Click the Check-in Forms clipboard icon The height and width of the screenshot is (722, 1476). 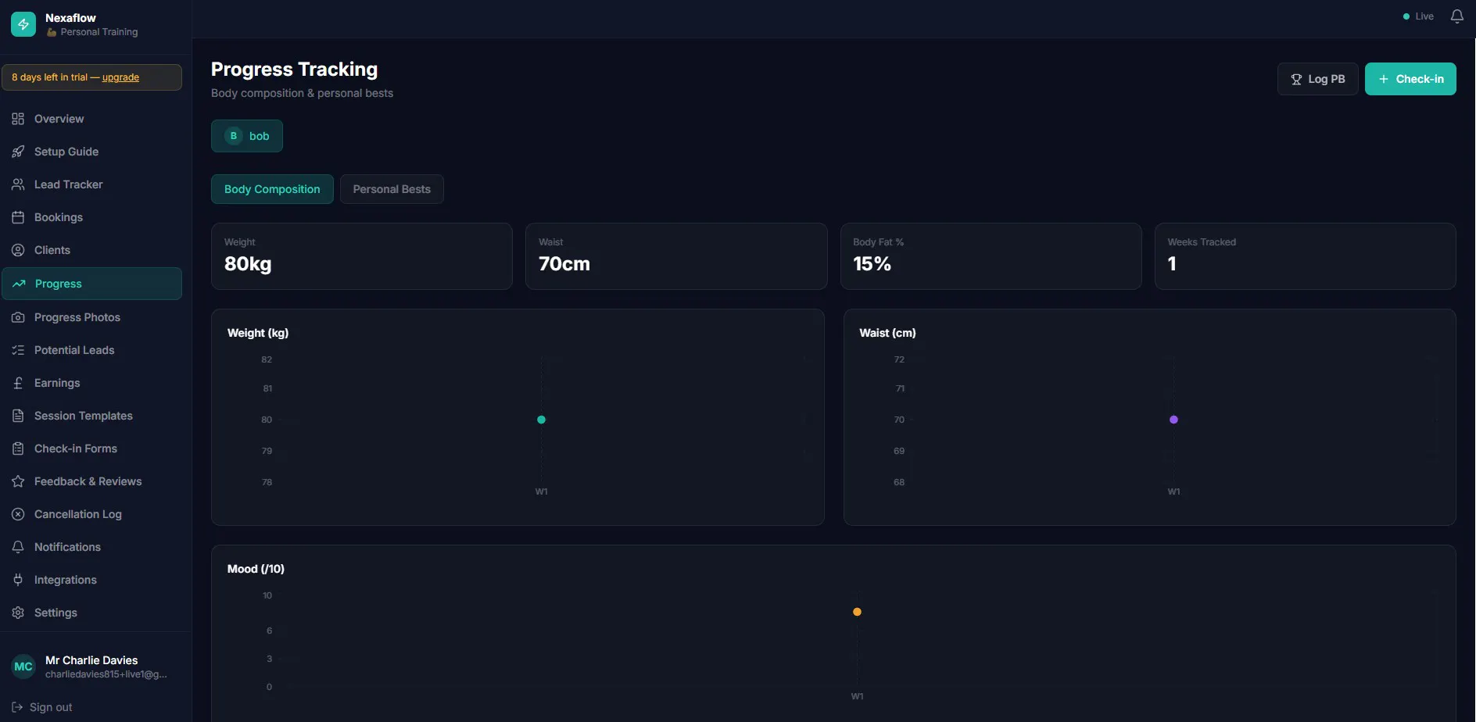tap(18, 449)
